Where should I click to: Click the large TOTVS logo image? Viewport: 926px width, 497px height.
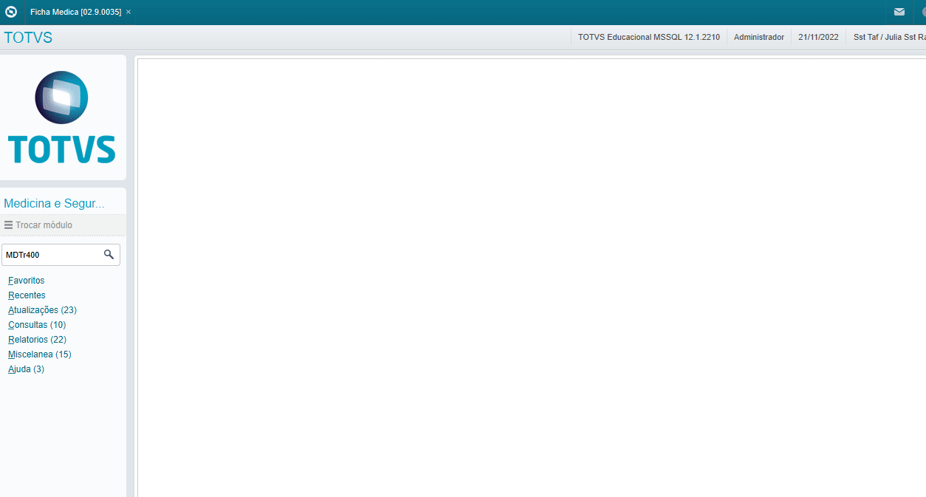tap(62, 117)
